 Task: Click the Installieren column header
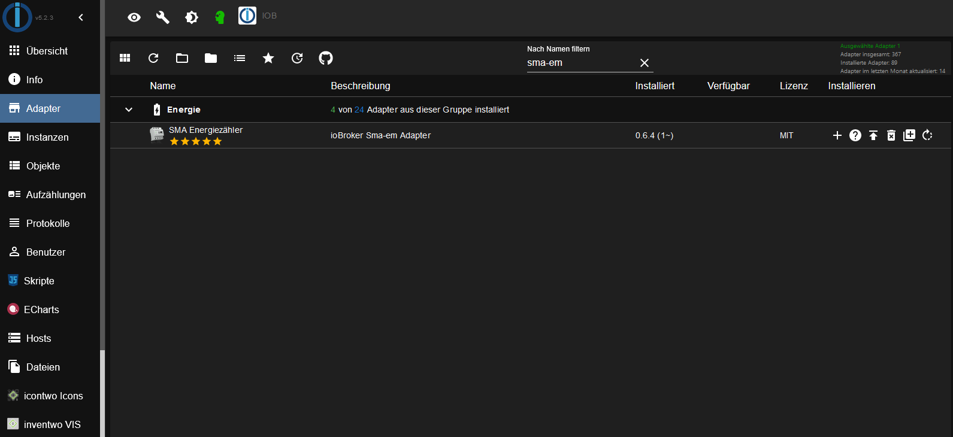tap(852, 86)
